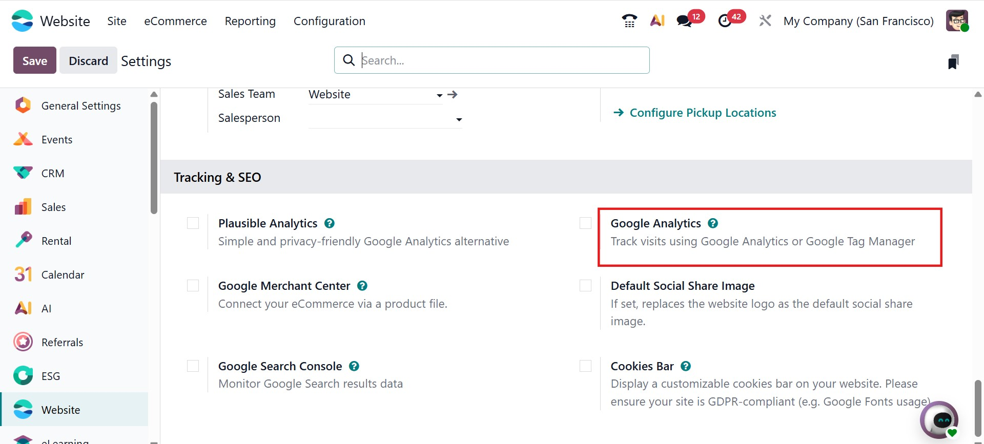Open the Configuration menu
Screen dimensions: 984x444
coord(329,21)
